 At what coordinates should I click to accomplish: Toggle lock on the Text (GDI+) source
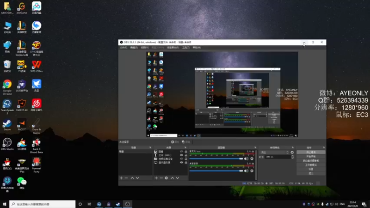[186, 155]
